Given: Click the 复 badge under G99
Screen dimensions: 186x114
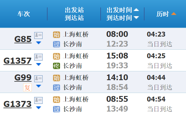Looking at the screenshot, I should (27, 87).
